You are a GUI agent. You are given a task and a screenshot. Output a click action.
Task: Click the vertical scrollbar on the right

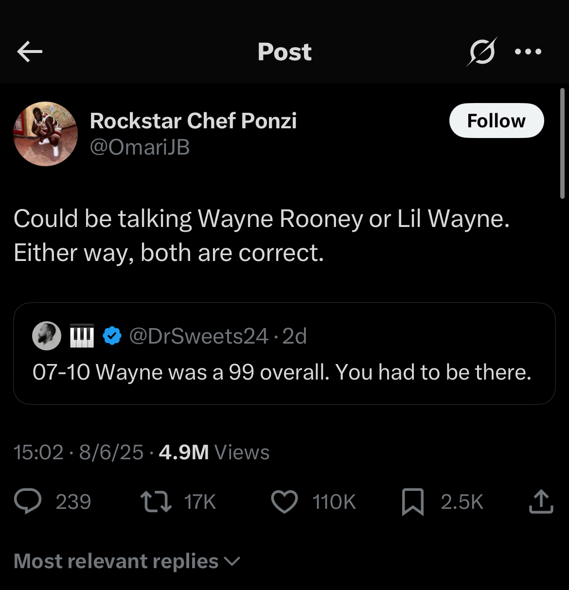coord(562,143)
